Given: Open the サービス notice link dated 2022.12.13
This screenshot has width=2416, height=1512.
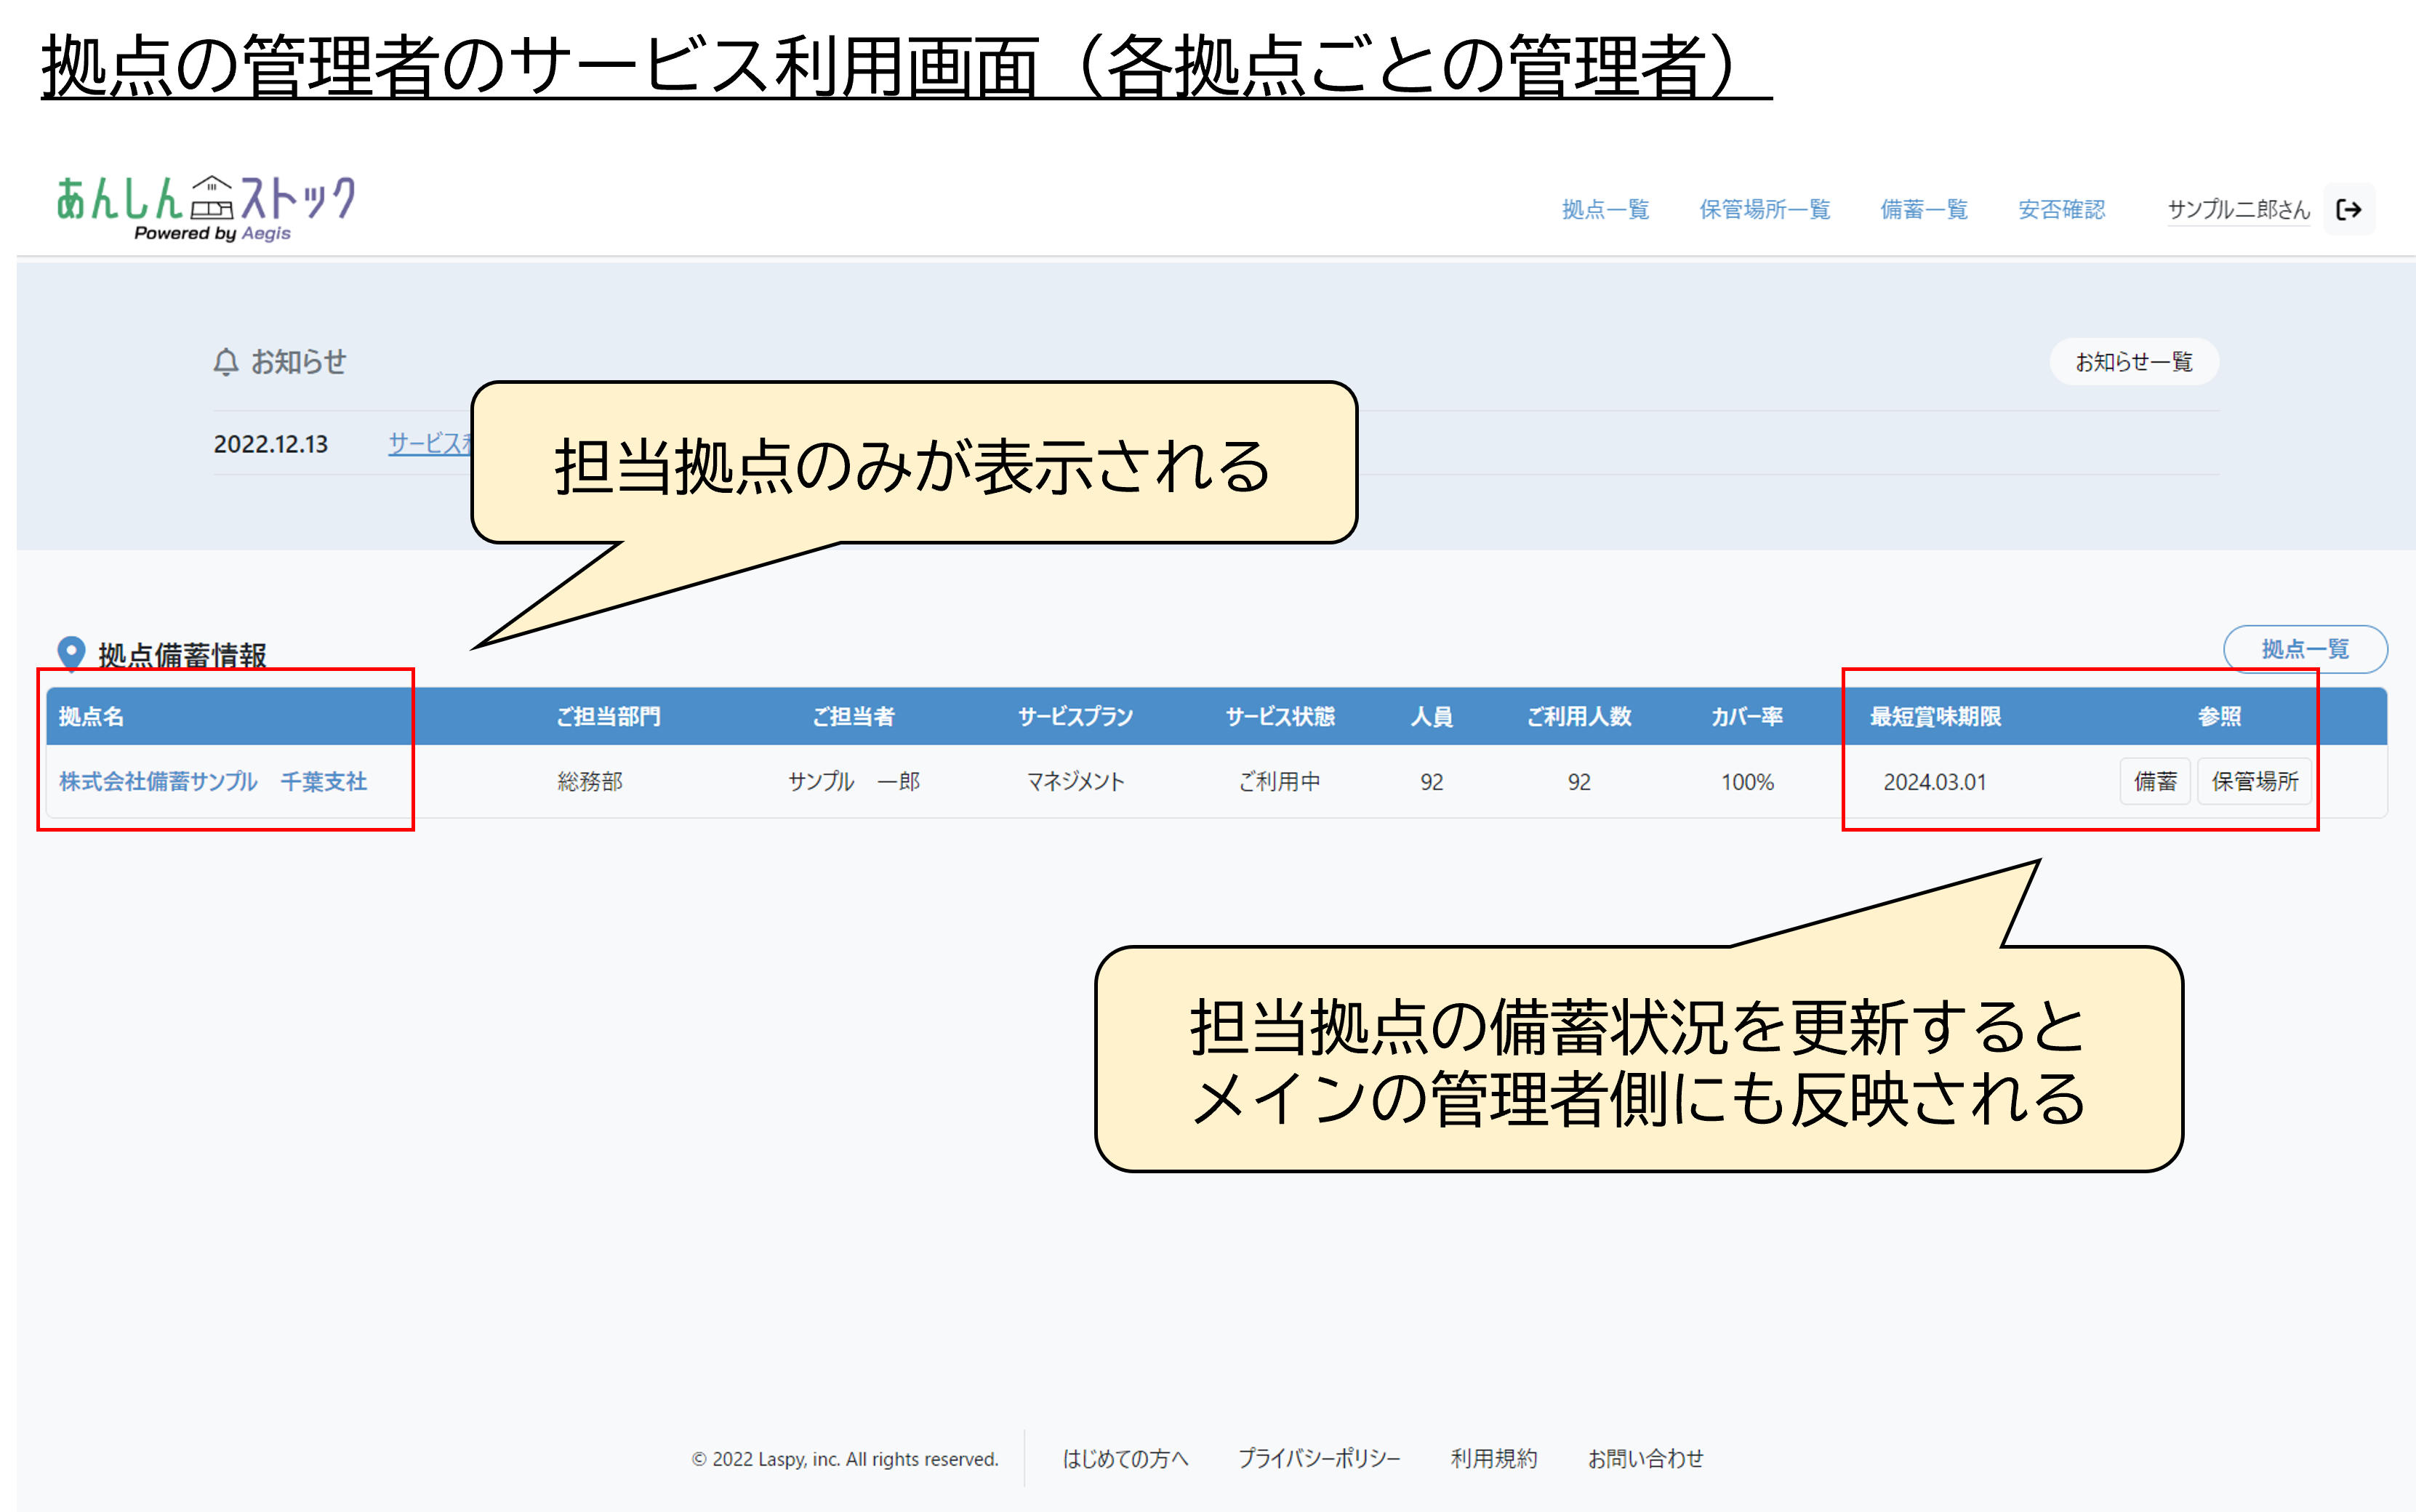Looking at the screenshot, I should click(428, 444).
